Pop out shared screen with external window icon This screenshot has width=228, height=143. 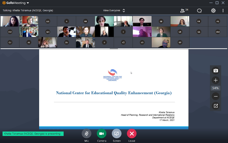click(x=216, y=106)
